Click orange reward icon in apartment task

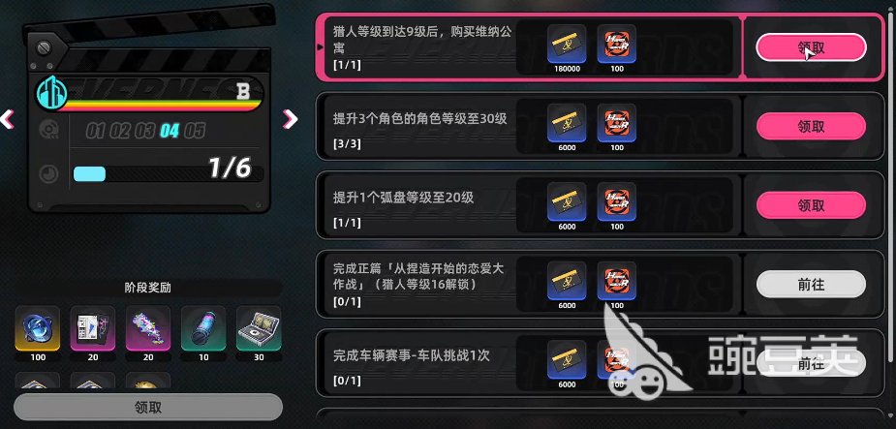(x=617, y=44)
